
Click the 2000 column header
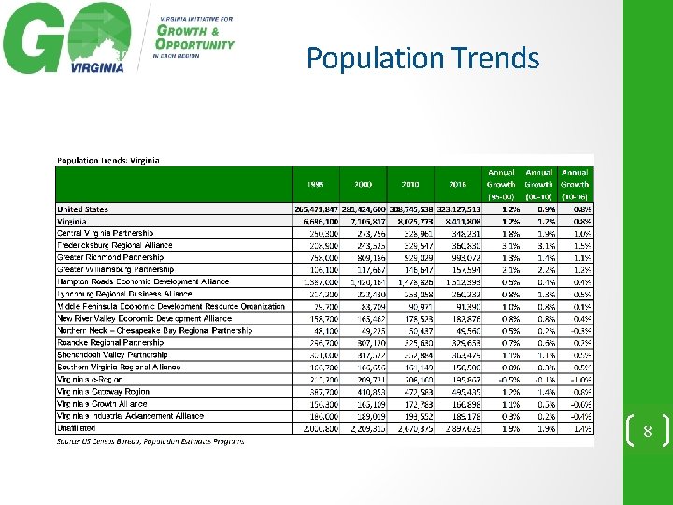(363, 184)
